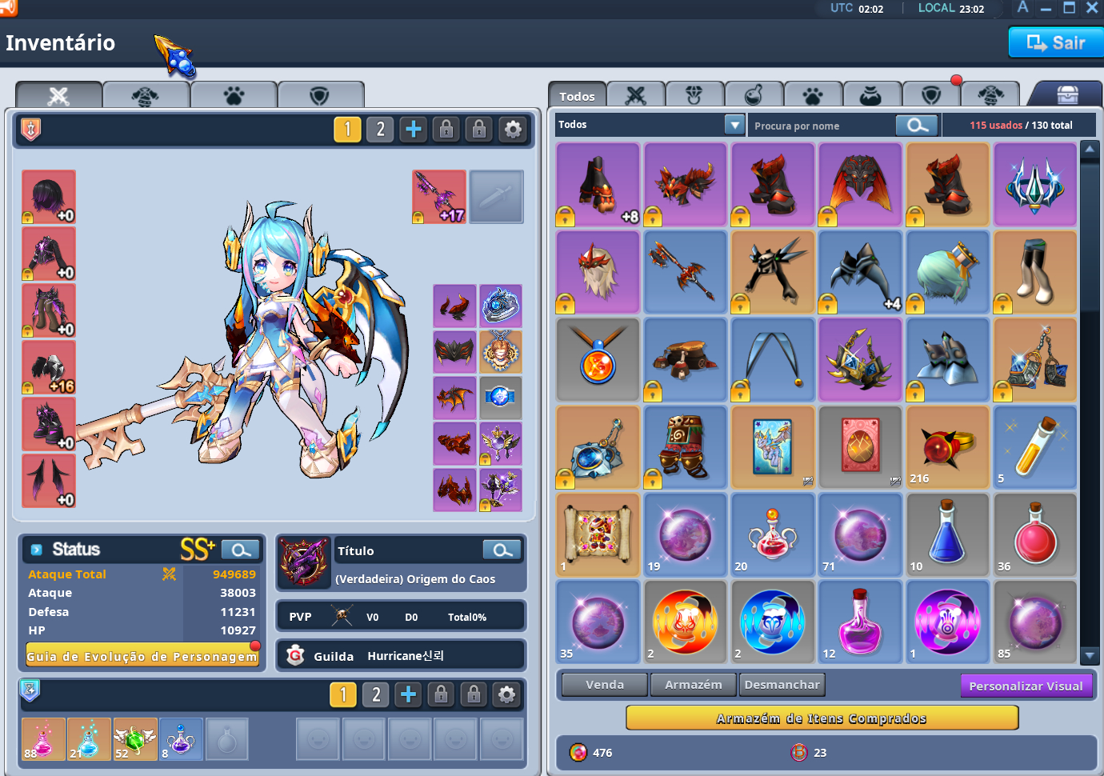The image size is (1104, 776).
Task: Click the inventory scrollbar up arrow
Action: 1089,150
